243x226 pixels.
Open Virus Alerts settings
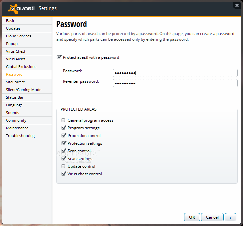[27, 59]
